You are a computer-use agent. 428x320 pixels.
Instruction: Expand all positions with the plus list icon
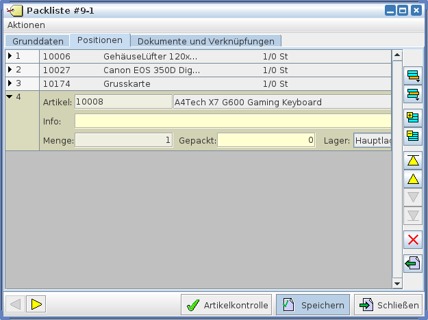(413, 117)
